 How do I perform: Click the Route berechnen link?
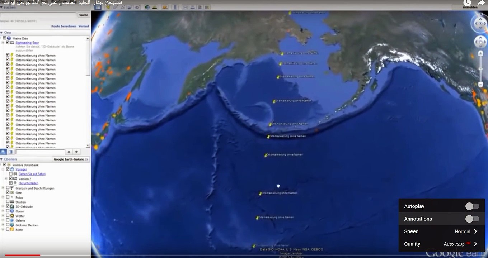(x=64, y=26)
